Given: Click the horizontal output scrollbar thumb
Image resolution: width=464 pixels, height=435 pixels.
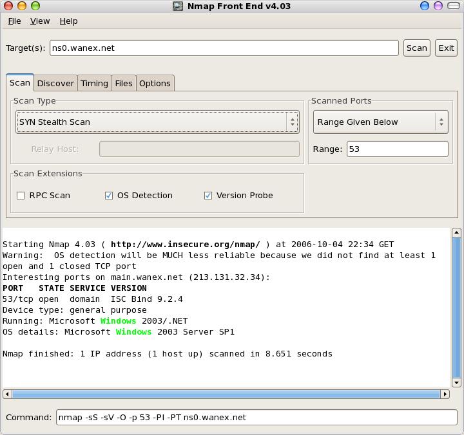Looking at the screenshot, I should point(226,394).
